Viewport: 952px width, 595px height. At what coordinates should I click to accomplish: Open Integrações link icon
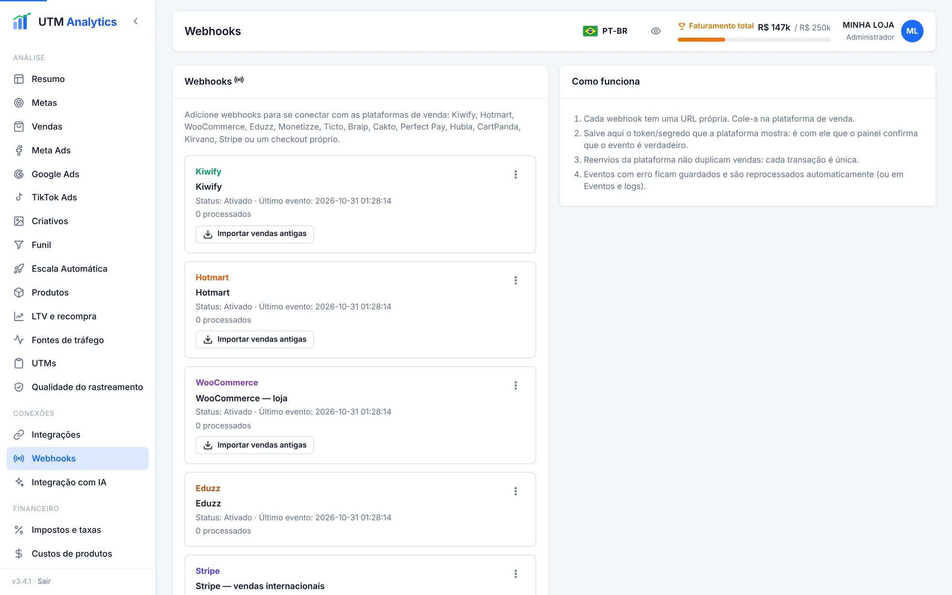point(19,435)
